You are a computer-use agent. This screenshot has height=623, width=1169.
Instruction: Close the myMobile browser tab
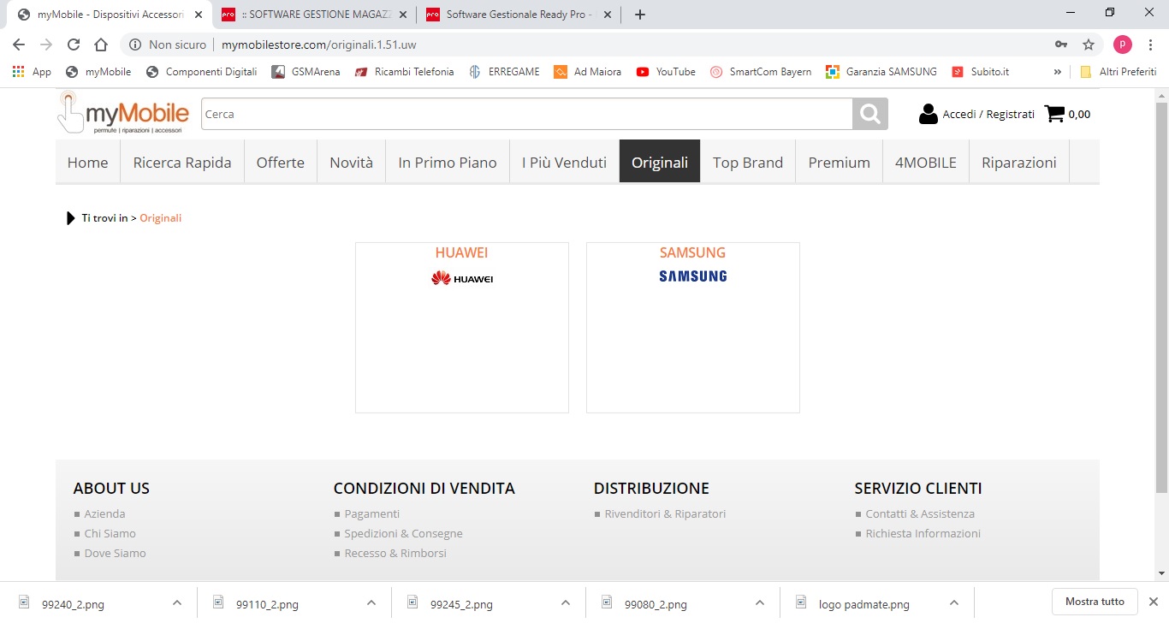coord(198,15)
